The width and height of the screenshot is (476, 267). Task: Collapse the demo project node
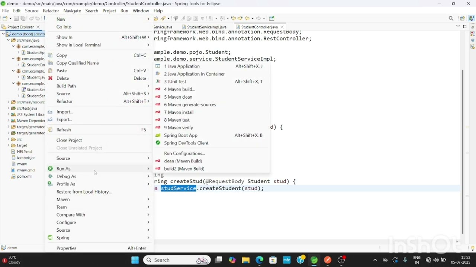(x=3, y=34)
